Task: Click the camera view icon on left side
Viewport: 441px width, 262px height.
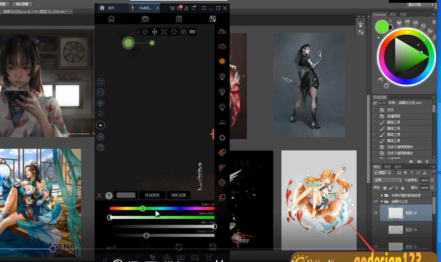Action: tap(101, 93)
